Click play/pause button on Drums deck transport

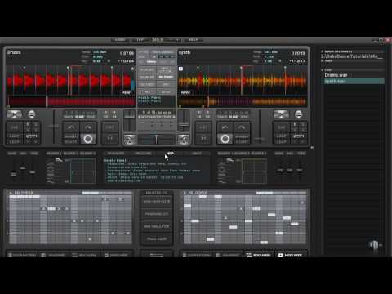tap(88, 139)
